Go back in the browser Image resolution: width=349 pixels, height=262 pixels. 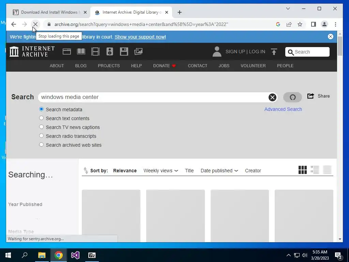[x=14, y=24]
